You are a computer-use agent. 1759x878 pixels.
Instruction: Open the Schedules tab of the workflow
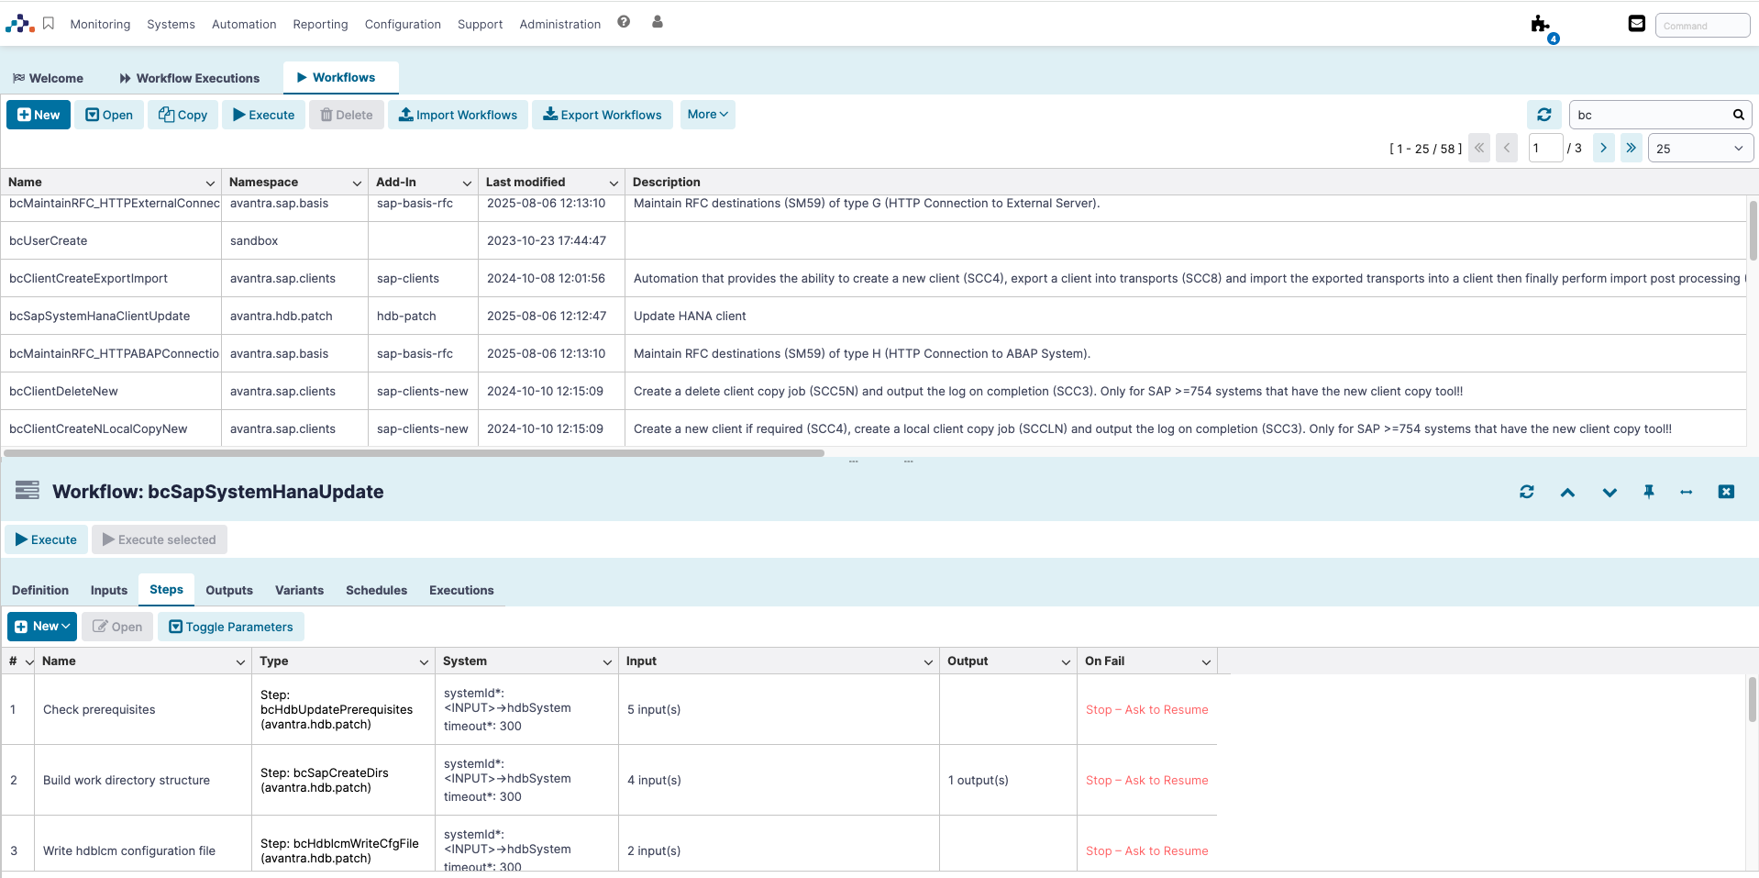pyautogui.click(x=376, y=590)
